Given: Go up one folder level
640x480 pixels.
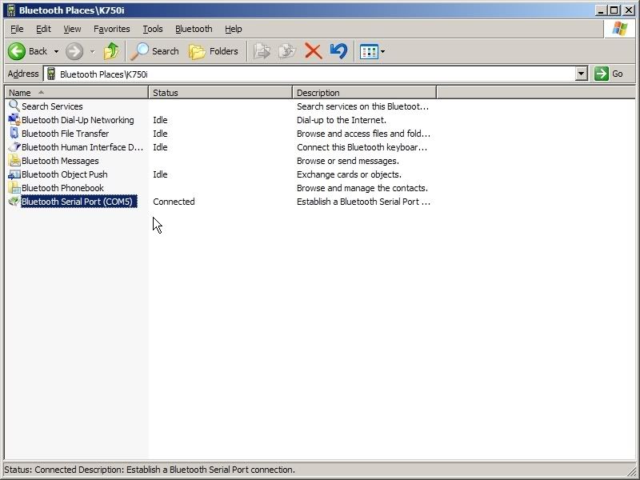Looking at the screenshot, I should click(111, 51).
